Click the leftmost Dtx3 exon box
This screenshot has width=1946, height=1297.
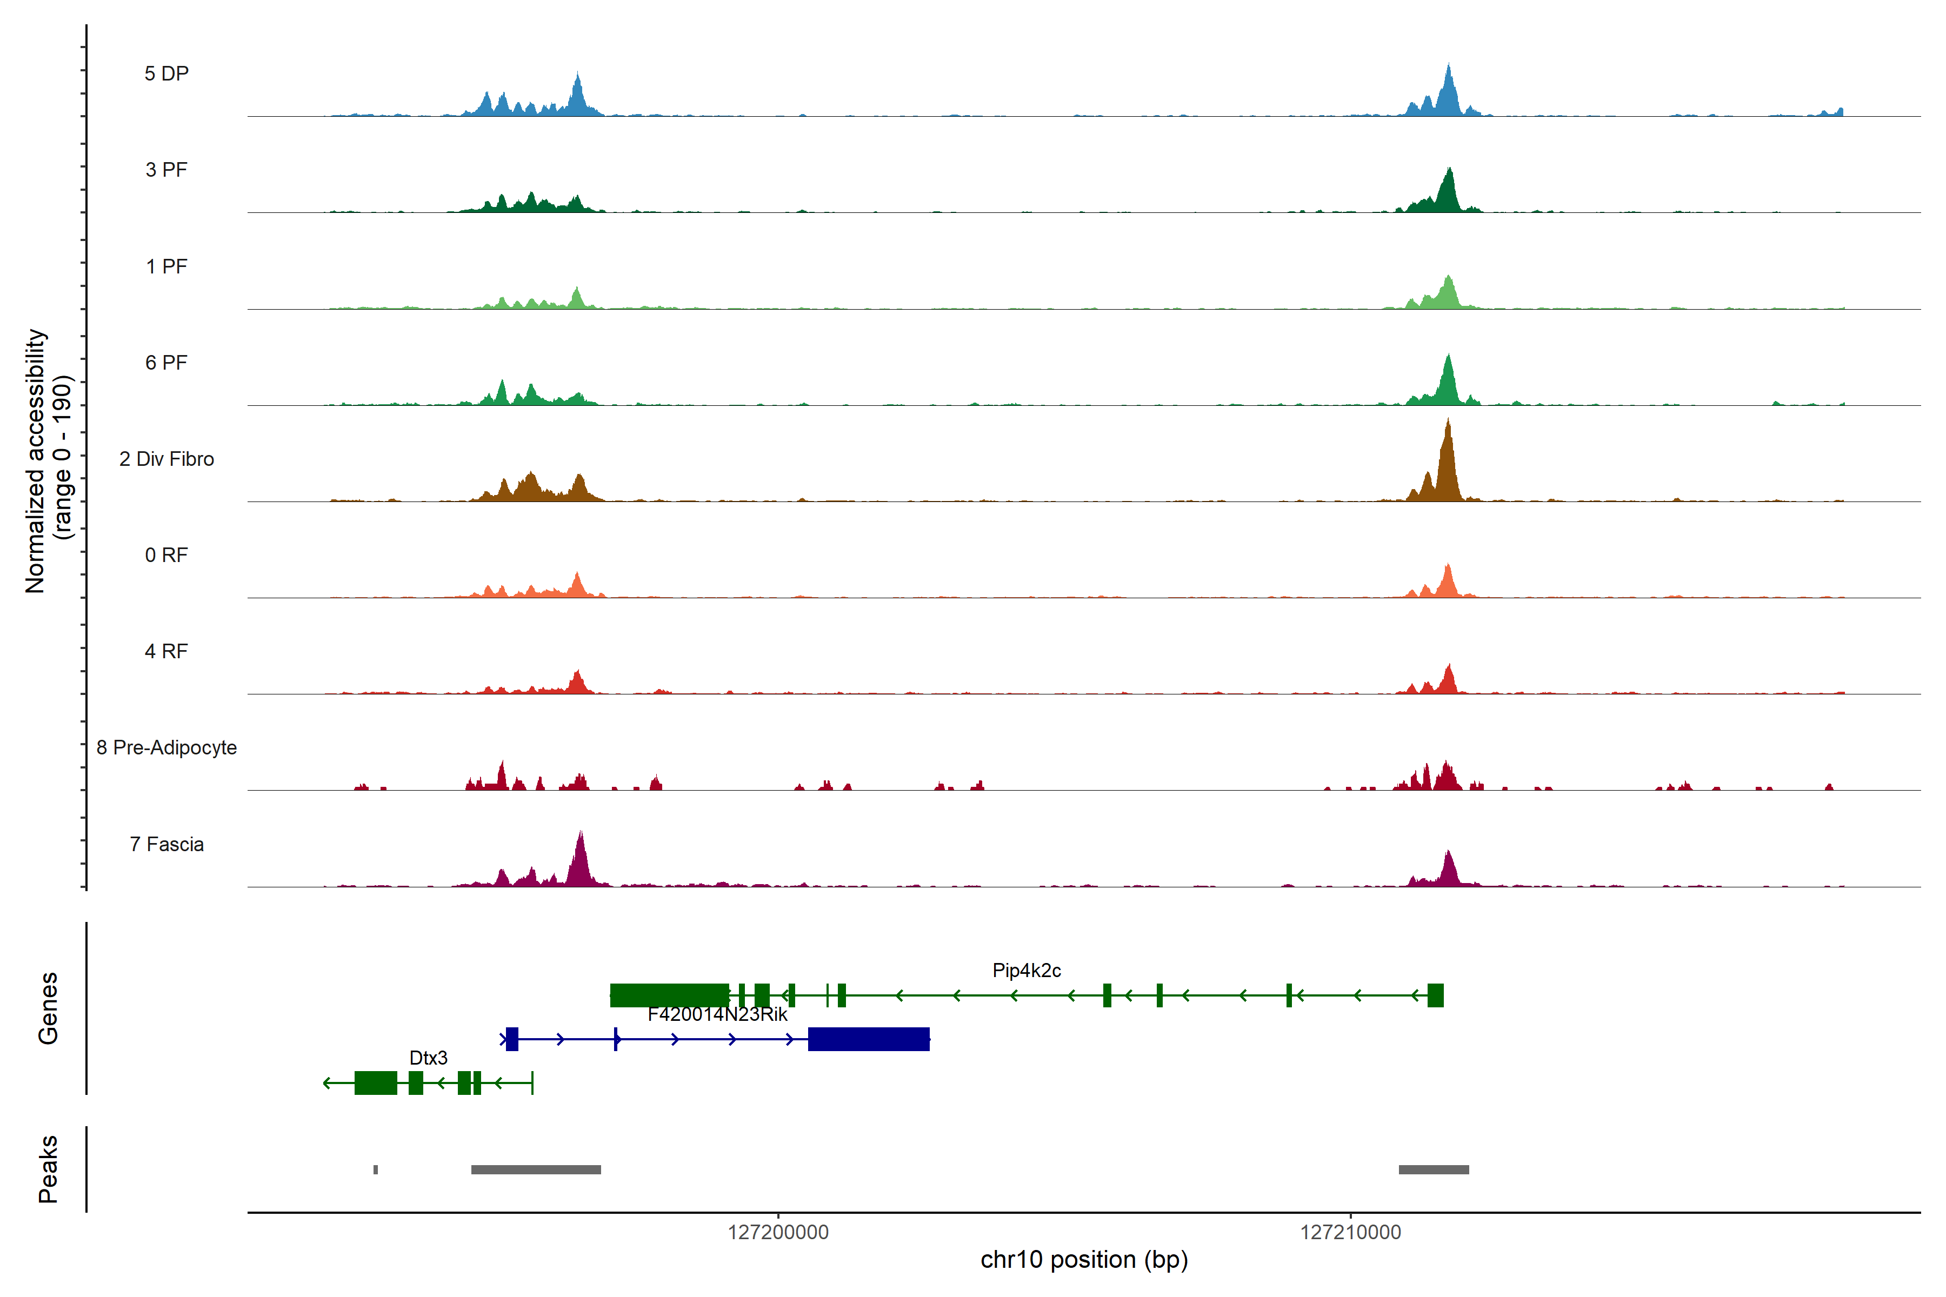[x=376, y=1083]
